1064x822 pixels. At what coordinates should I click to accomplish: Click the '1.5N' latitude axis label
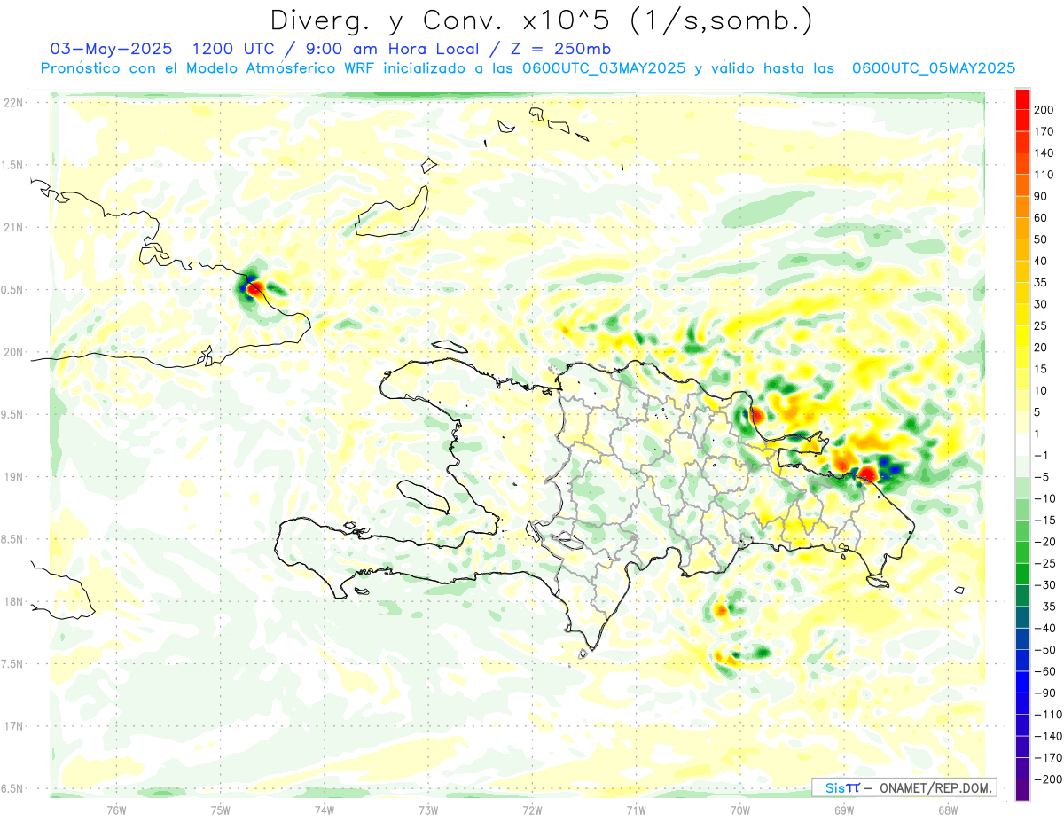[13, 165]
